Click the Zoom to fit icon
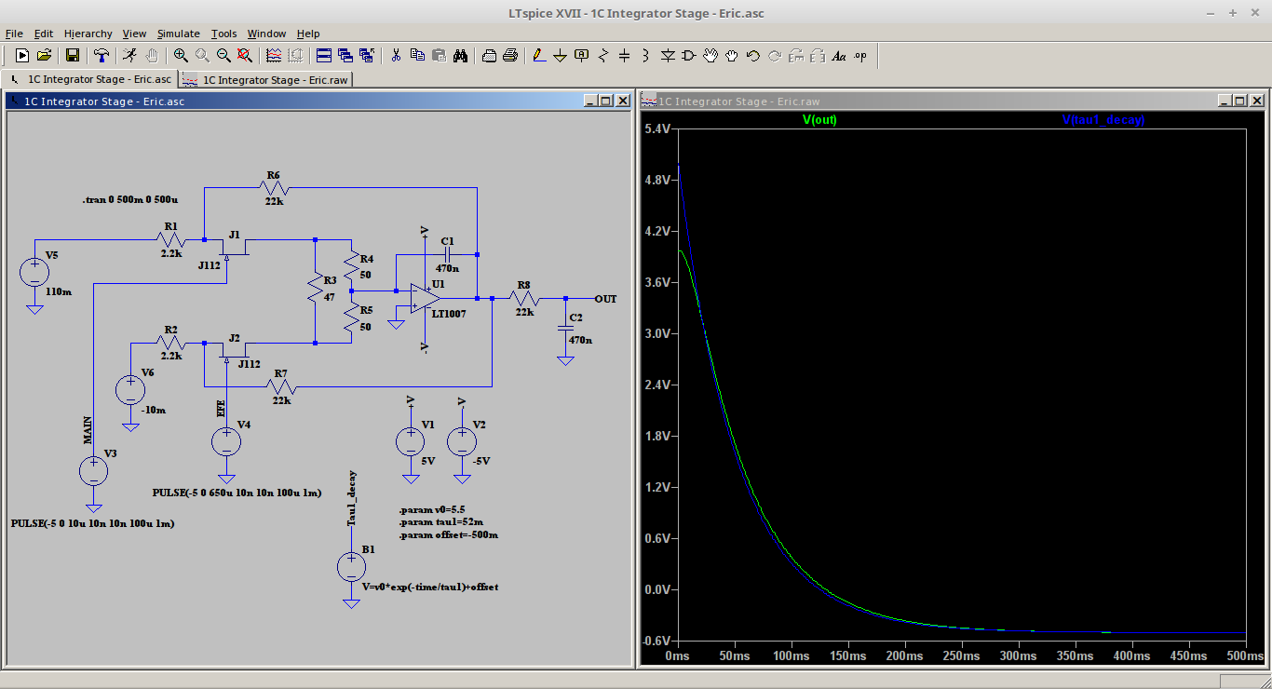The height and width of the screenshot is (689, 1272). [x=245, y=56]
